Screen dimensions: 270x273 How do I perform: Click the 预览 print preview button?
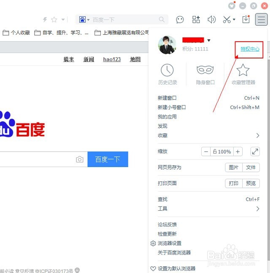click(x=251, y=183)
